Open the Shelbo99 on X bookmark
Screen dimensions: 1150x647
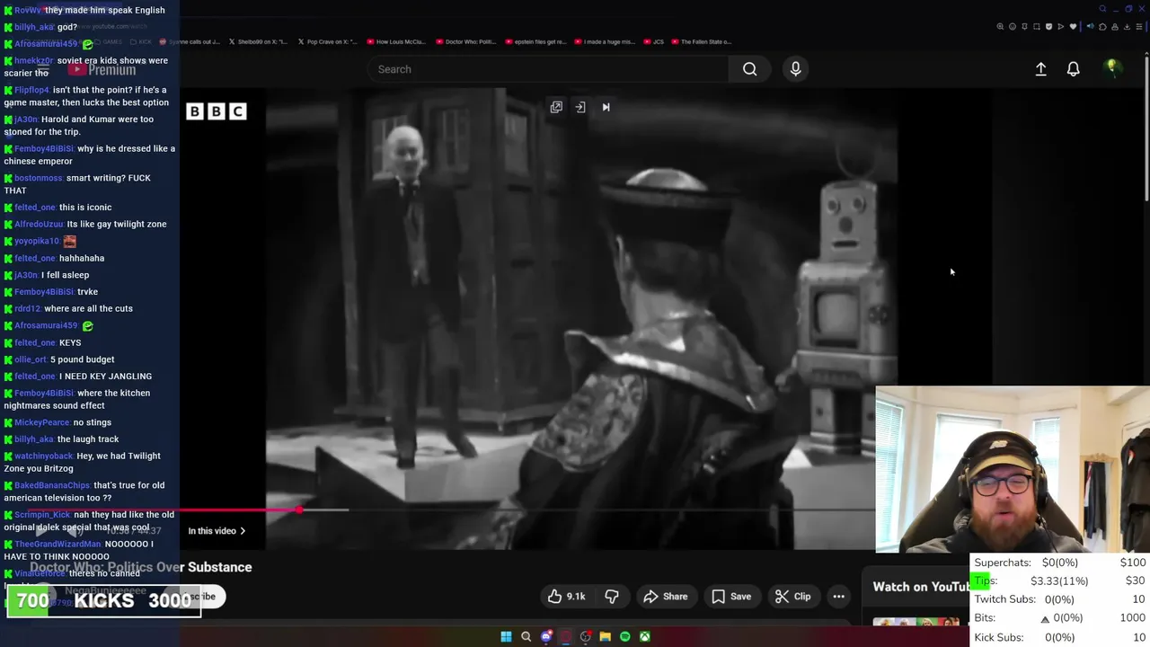(x=259, y=41)
